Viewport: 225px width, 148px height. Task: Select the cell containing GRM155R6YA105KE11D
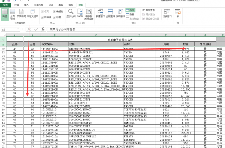pos(96,136)
